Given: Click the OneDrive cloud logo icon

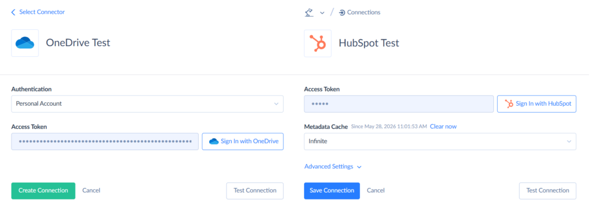Looking at the screenshot, I should 25,43.
